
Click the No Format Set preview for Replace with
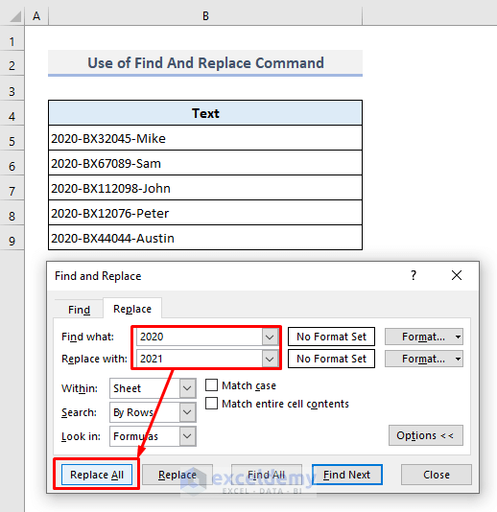pos(331,359)
